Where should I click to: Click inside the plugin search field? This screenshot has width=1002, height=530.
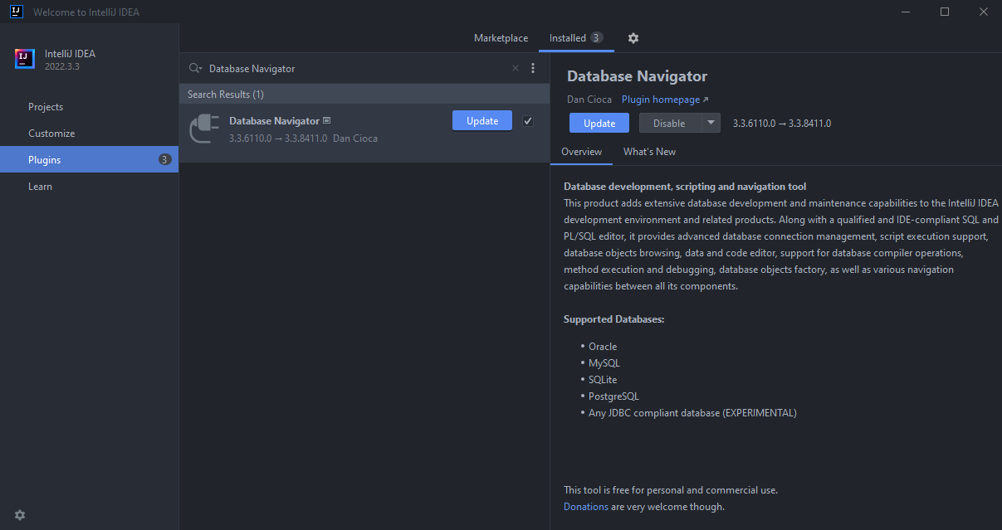click(332, 68)
